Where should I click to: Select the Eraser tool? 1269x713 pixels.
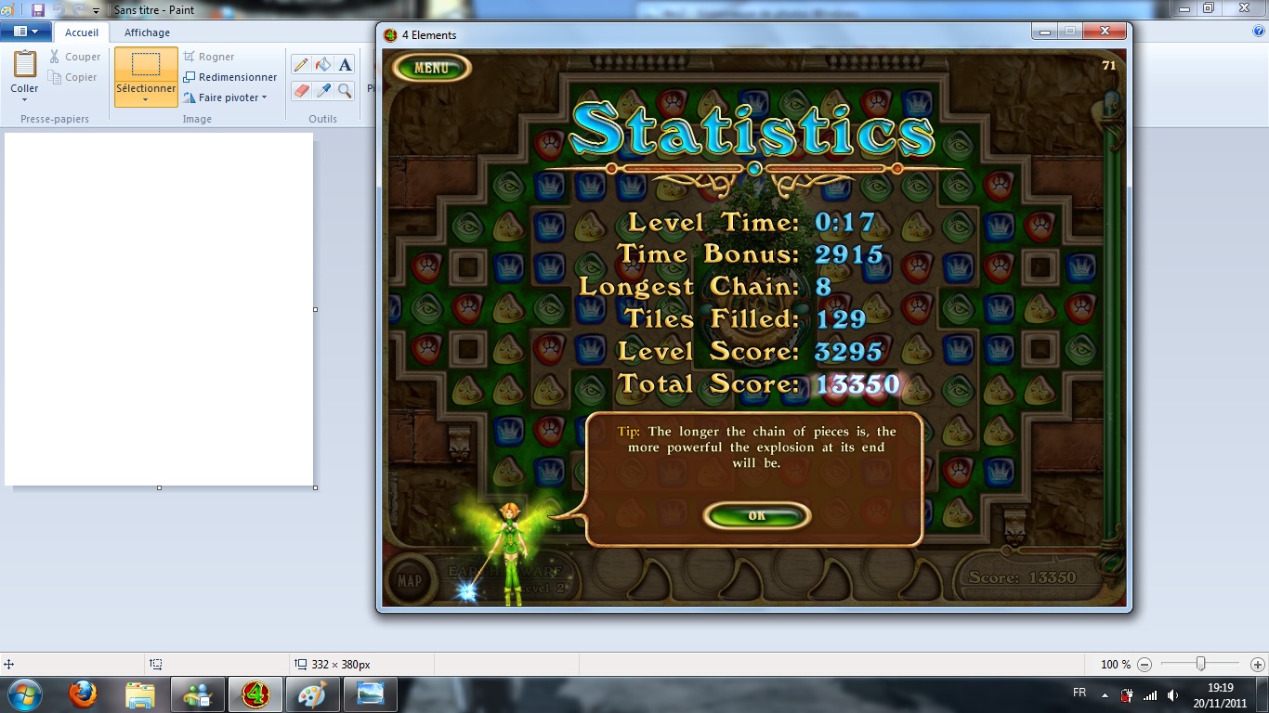coord(301,91)
